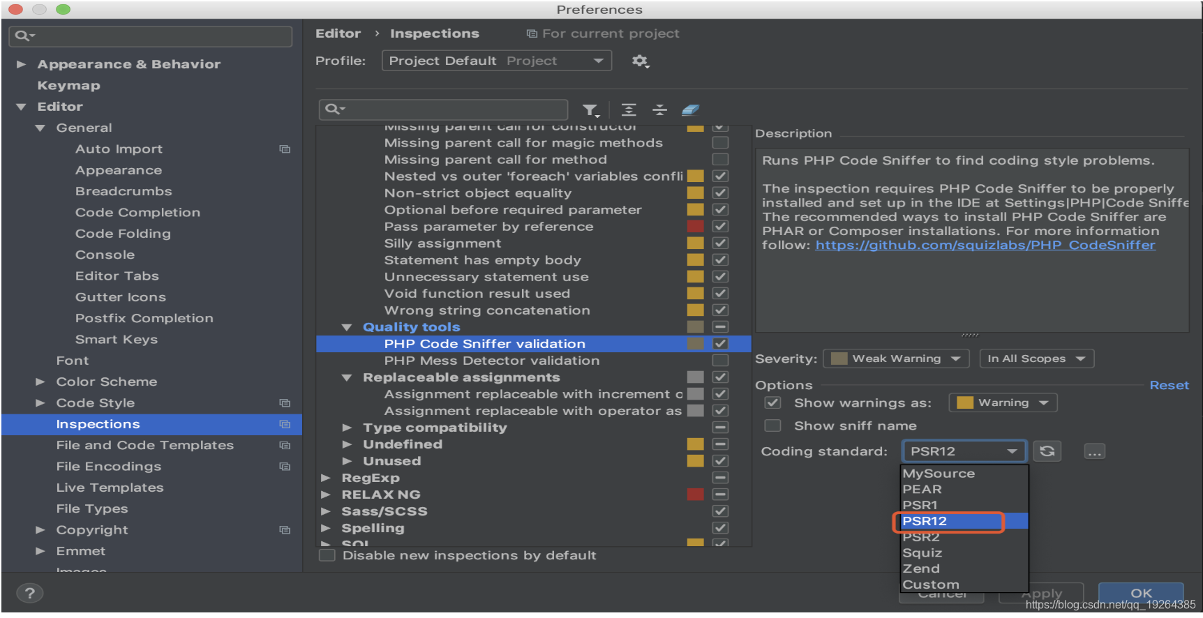
Task: Select Wrong string concatenation inspection
Action: coord(487,310)
